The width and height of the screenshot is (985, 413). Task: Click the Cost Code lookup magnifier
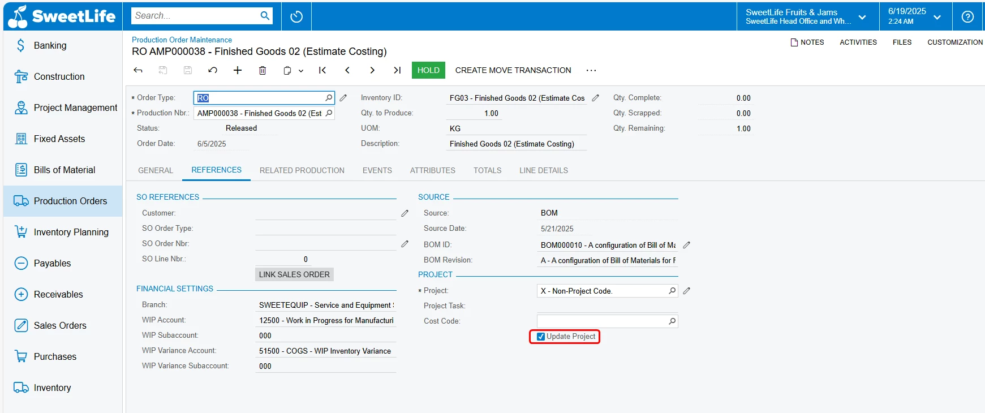point(672,321)
